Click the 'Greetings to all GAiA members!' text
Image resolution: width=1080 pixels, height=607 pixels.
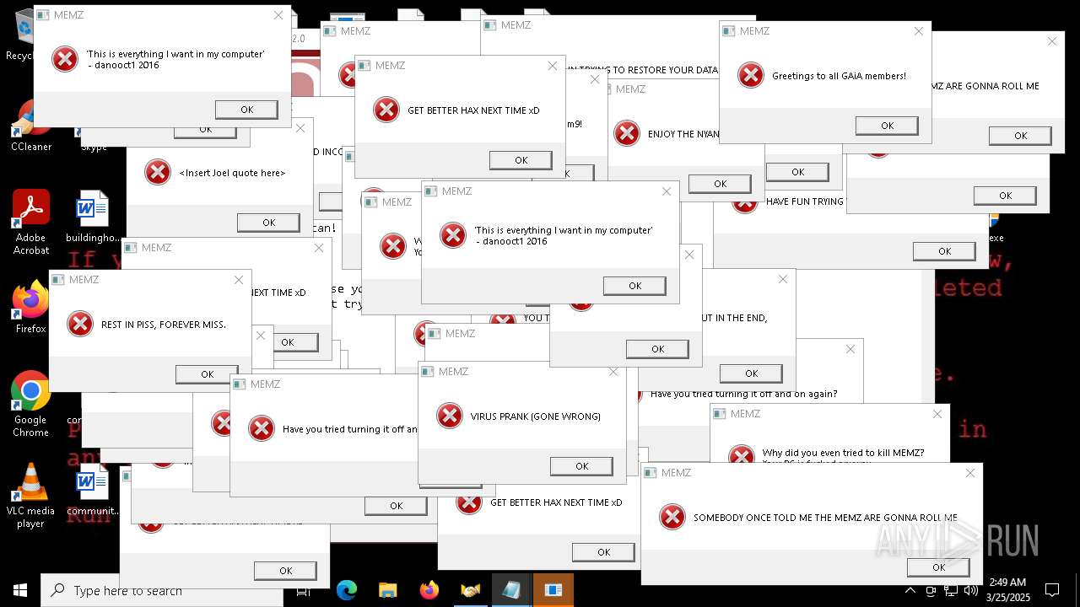coord(839,76)
